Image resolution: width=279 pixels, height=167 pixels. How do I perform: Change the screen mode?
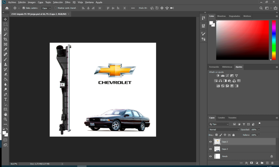(x=5, y=145)
